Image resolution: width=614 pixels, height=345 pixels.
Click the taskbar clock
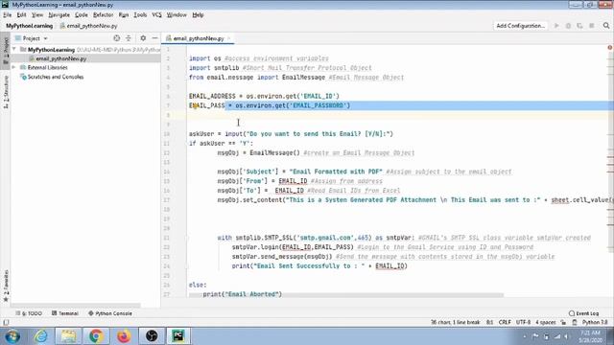pos(590,336)
